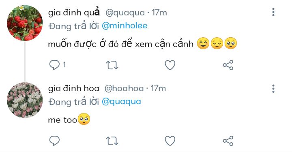Image resolution: width=292 pixels, height=152 pixels.
Task: Select the gray @quaqua handle in header
Action: [125, 13]
